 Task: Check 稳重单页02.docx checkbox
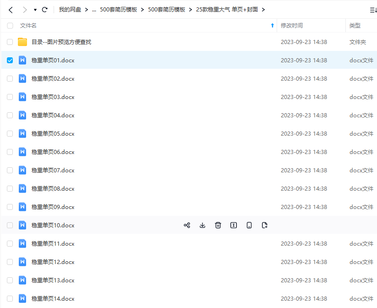coord(10,78)
